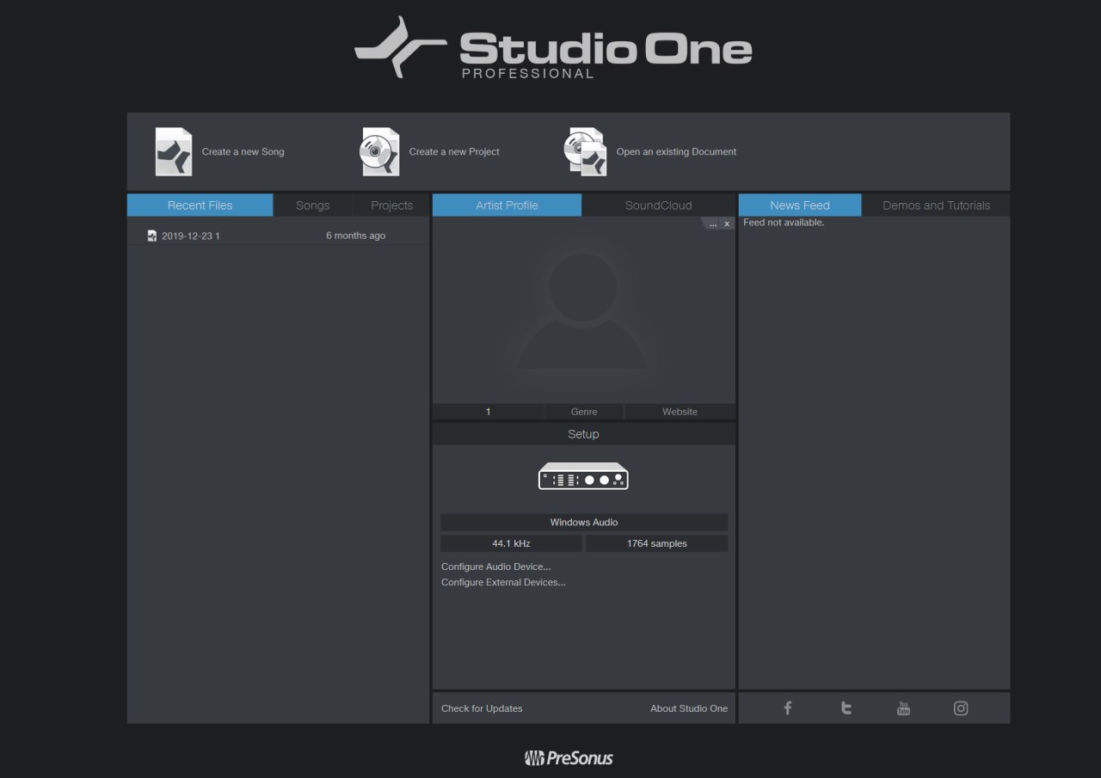Open Configure External Devices...
The image size is (1101, 778).
tap(503, 583)
